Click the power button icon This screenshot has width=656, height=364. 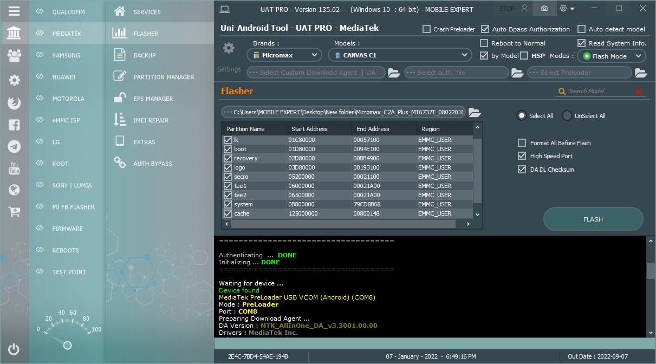(14, 349)
